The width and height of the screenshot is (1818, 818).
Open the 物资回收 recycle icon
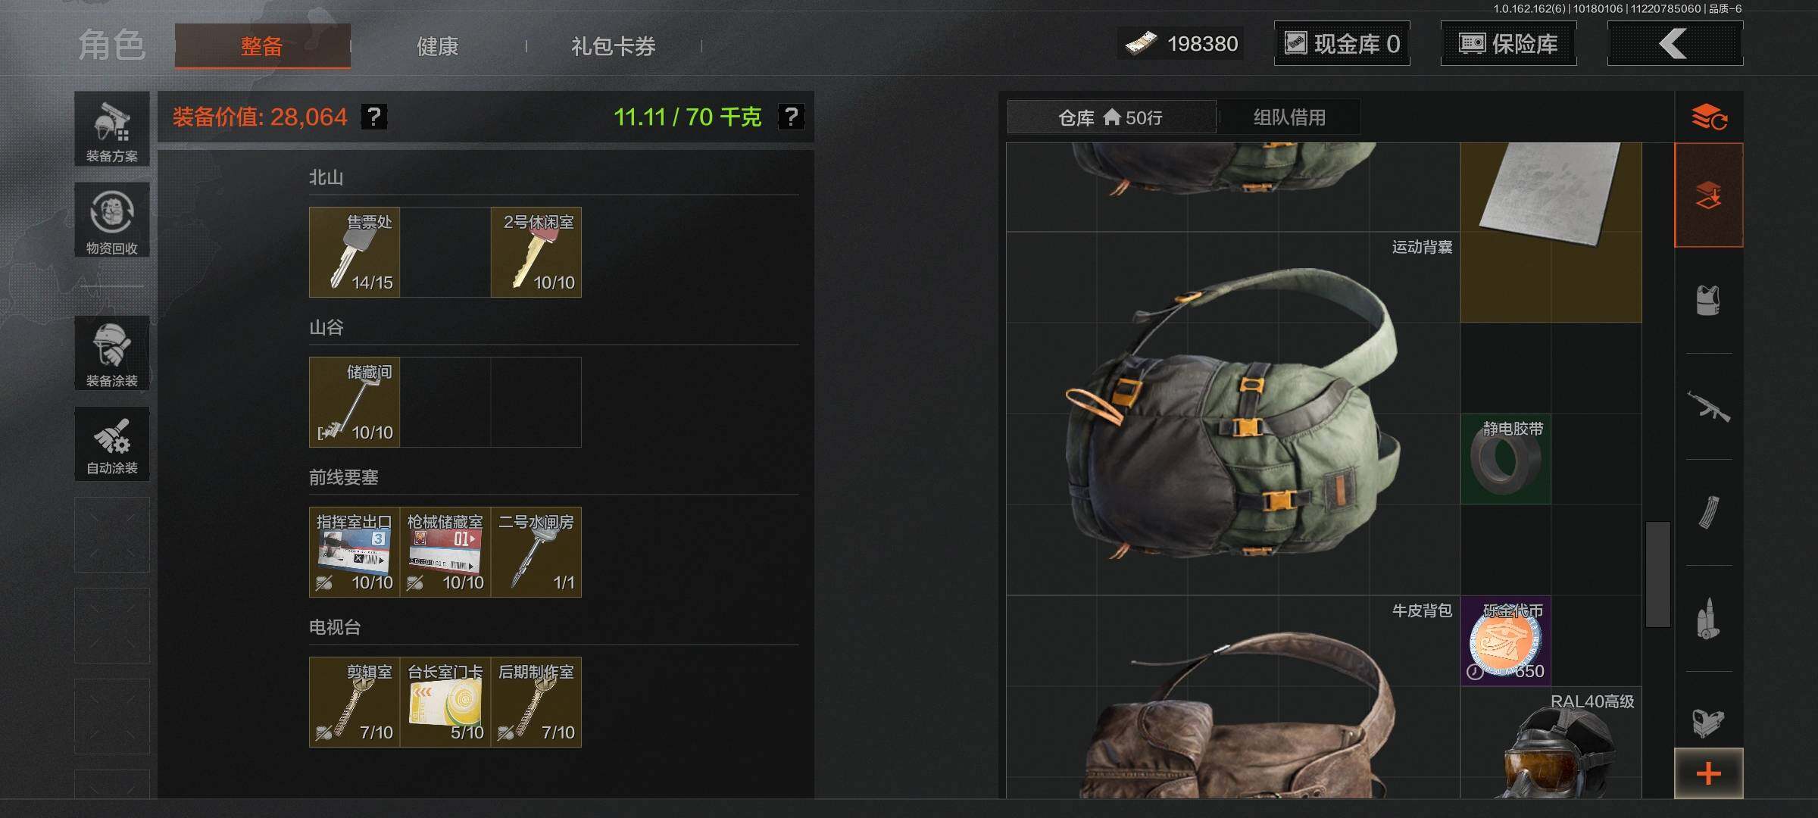tap(112, 220)
